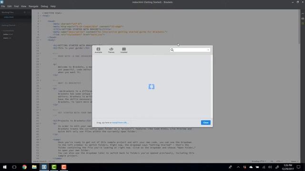Toggle INS insert mode in the status bar
Image resolution: width=305 pixels, height=171 pixels.
coord(272,161)
